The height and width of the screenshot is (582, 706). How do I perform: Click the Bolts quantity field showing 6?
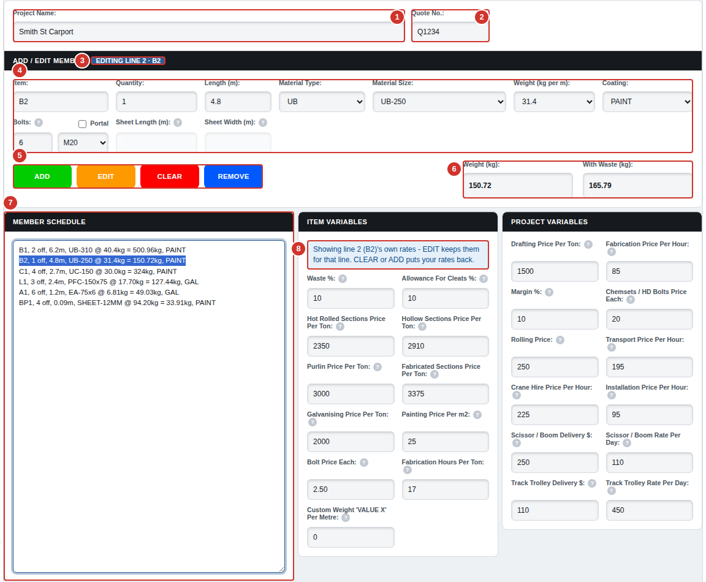33,143
